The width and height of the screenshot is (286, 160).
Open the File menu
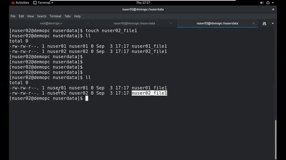pos(13,16)
